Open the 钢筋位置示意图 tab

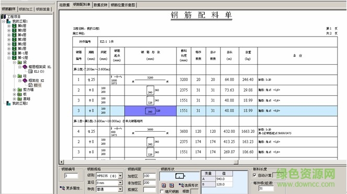pos(123,5)
